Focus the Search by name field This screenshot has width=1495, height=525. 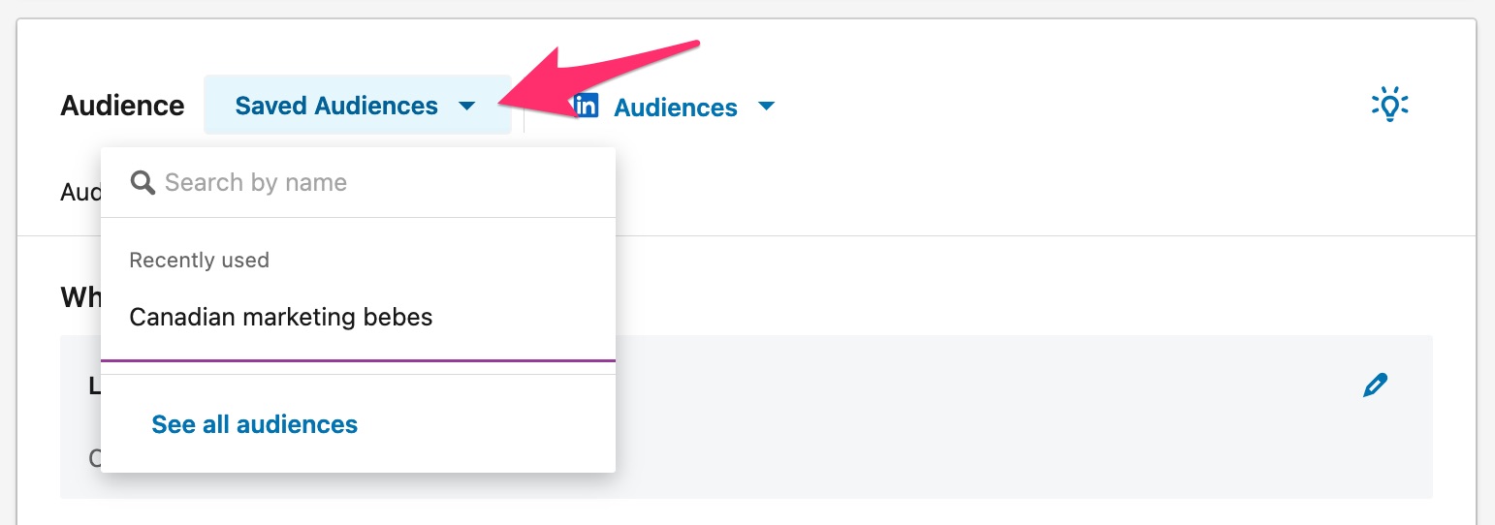(x=358, y=182)
